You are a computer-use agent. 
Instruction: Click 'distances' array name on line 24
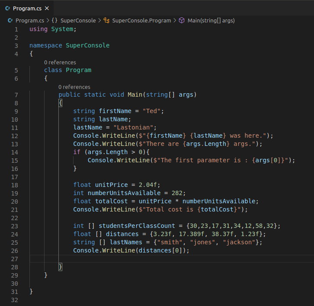(122, 234)
